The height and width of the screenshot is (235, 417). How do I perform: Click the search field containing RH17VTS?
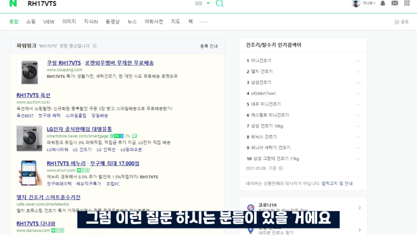(x=109, y=3)
